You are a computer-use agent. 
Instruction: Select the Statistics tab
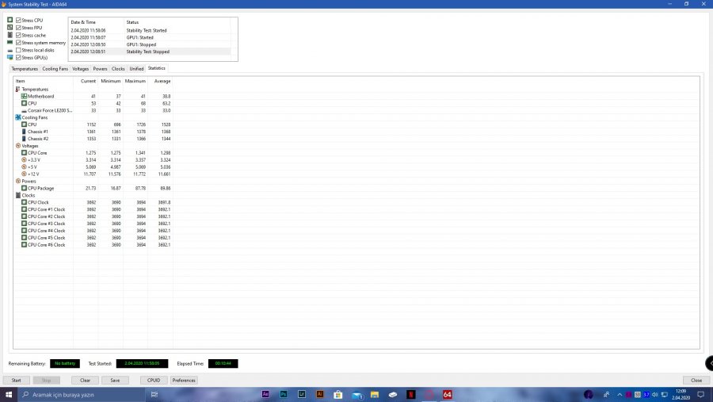pos(156,68)
